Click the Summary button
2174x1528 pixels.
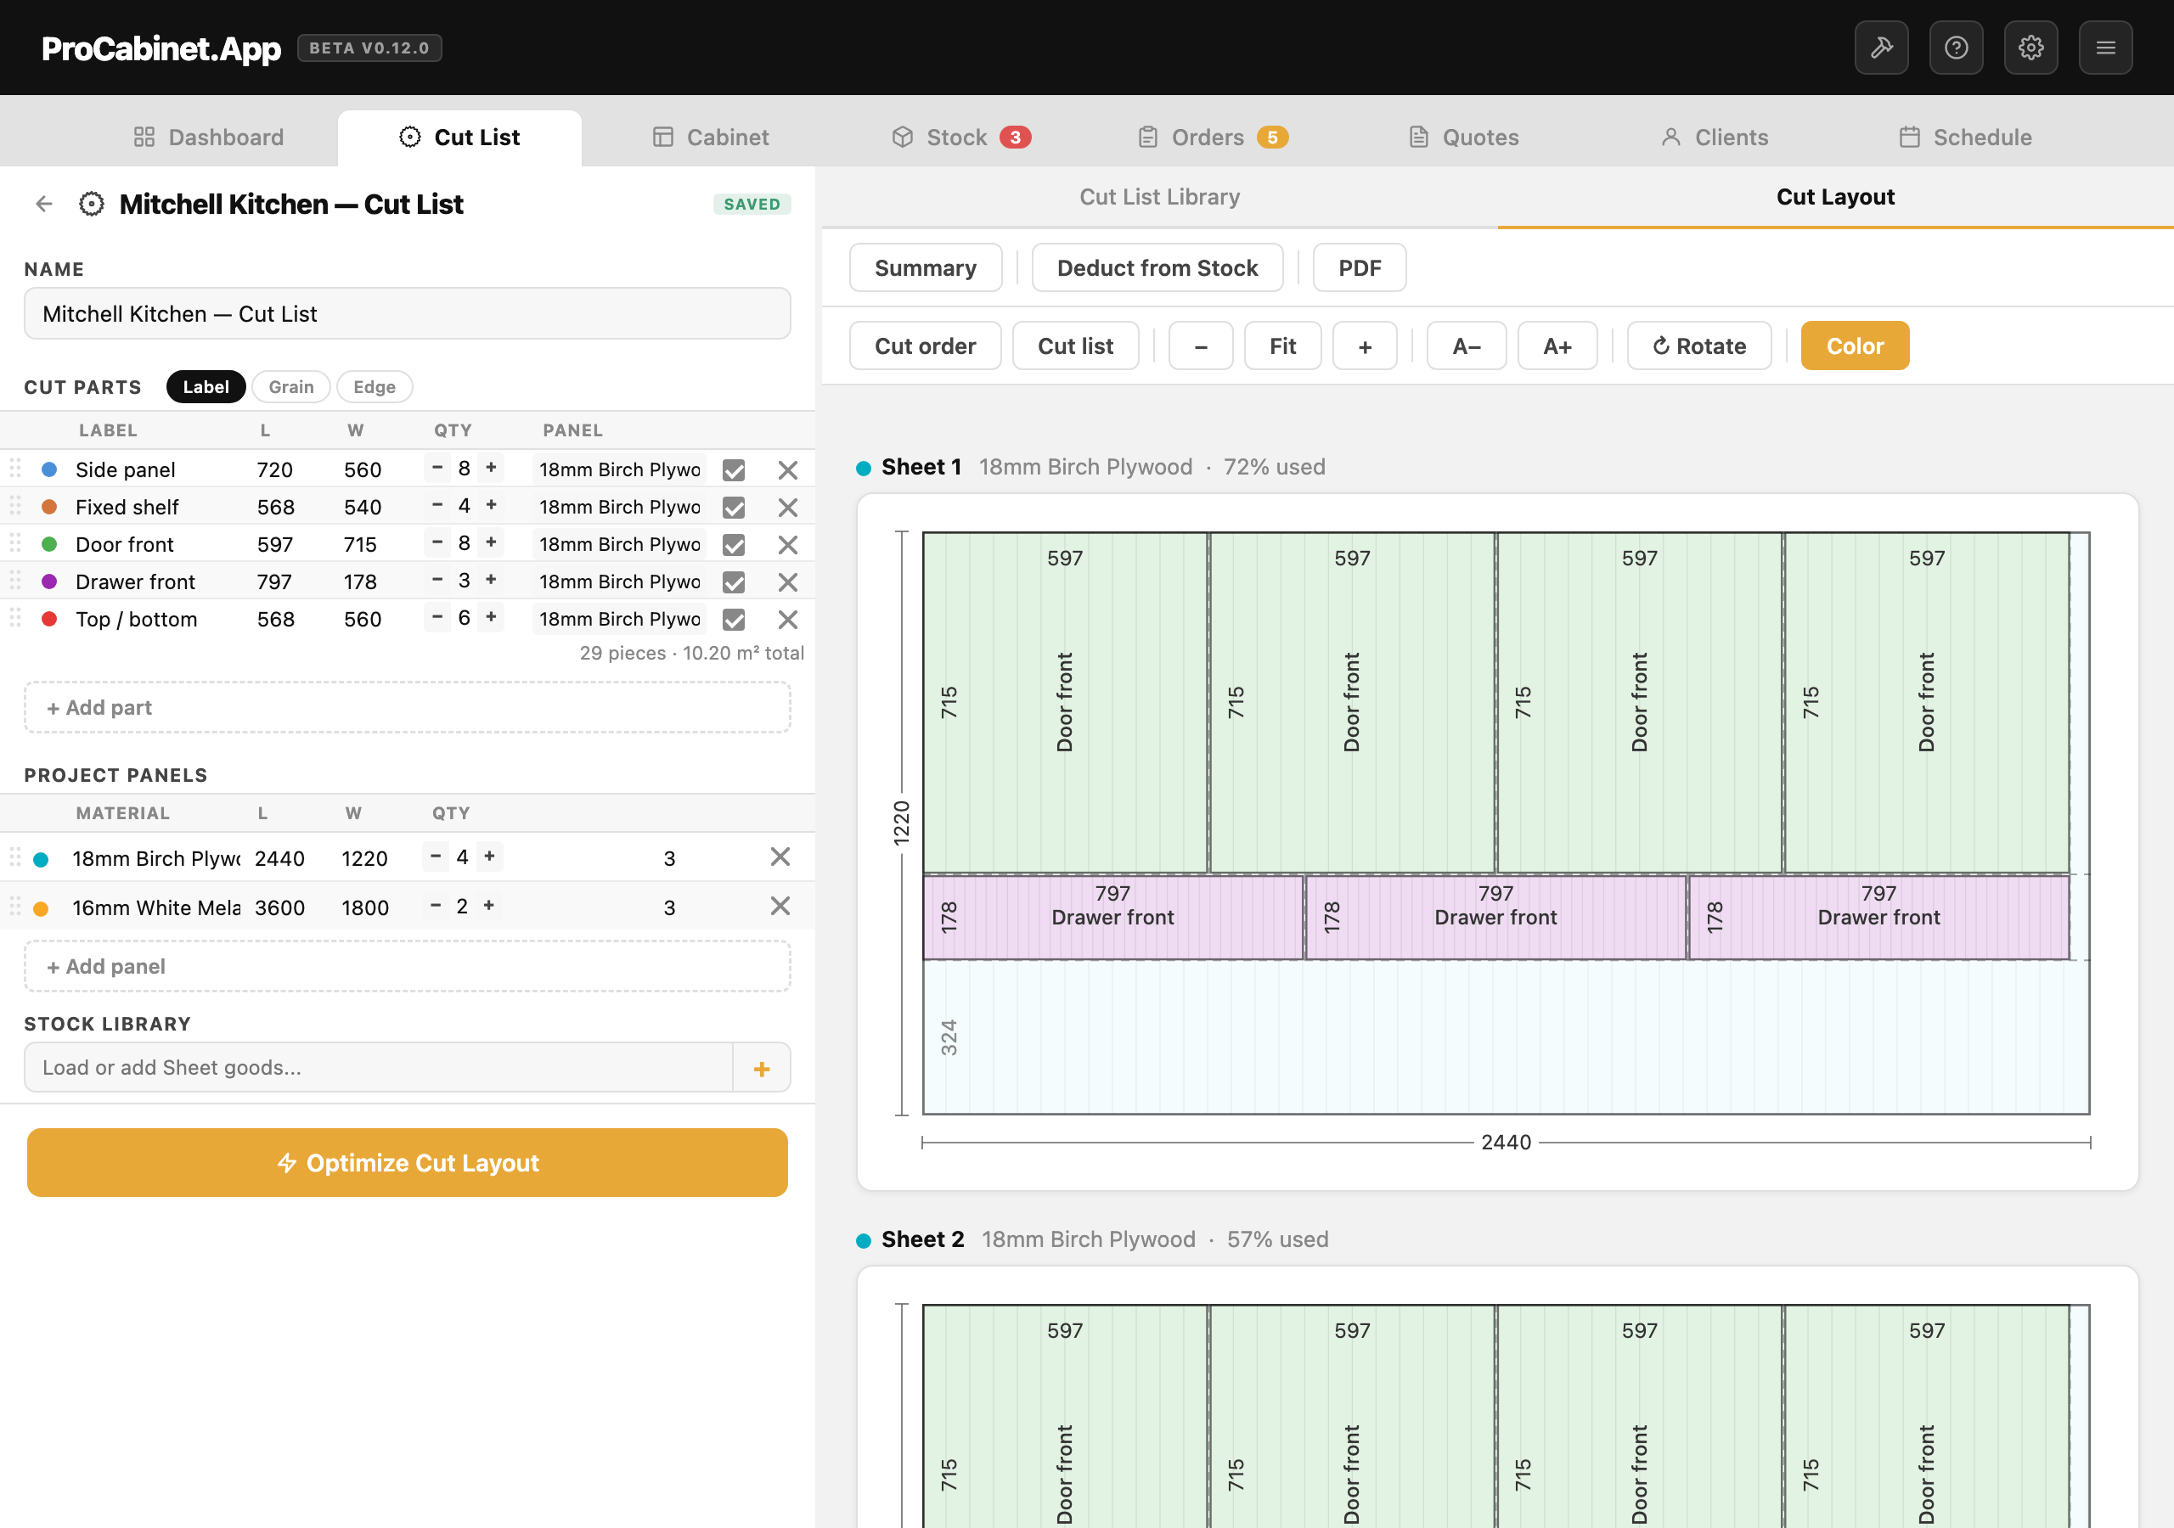pos(925,268)
